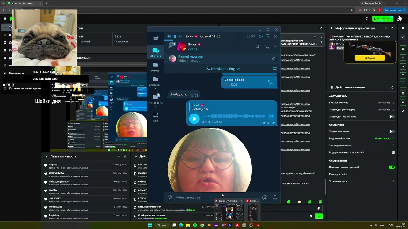Screen dimensions: 408x229
Task: Open the Вика chat three-dot menu
Action: [275, 47]
